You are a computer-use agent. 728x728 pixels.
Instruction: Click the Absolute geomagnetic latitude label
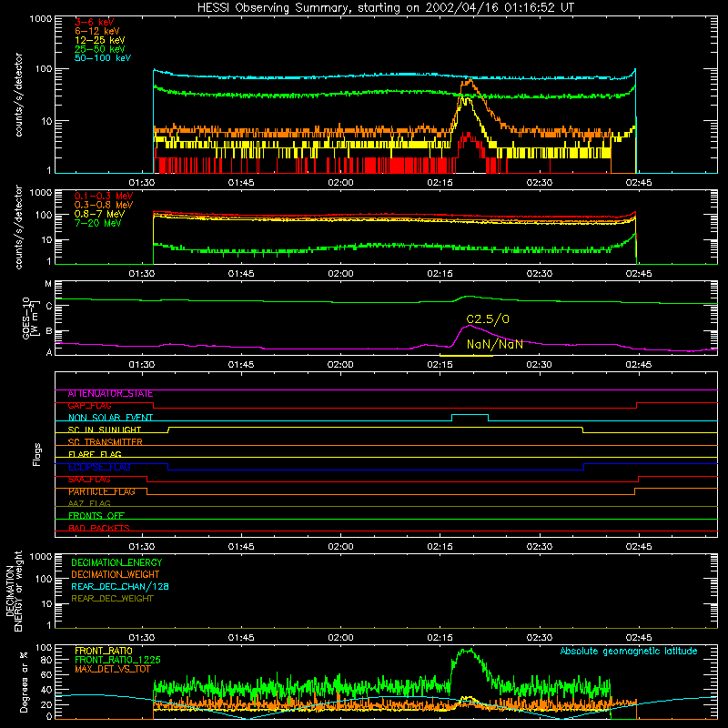tap(629, 652)
